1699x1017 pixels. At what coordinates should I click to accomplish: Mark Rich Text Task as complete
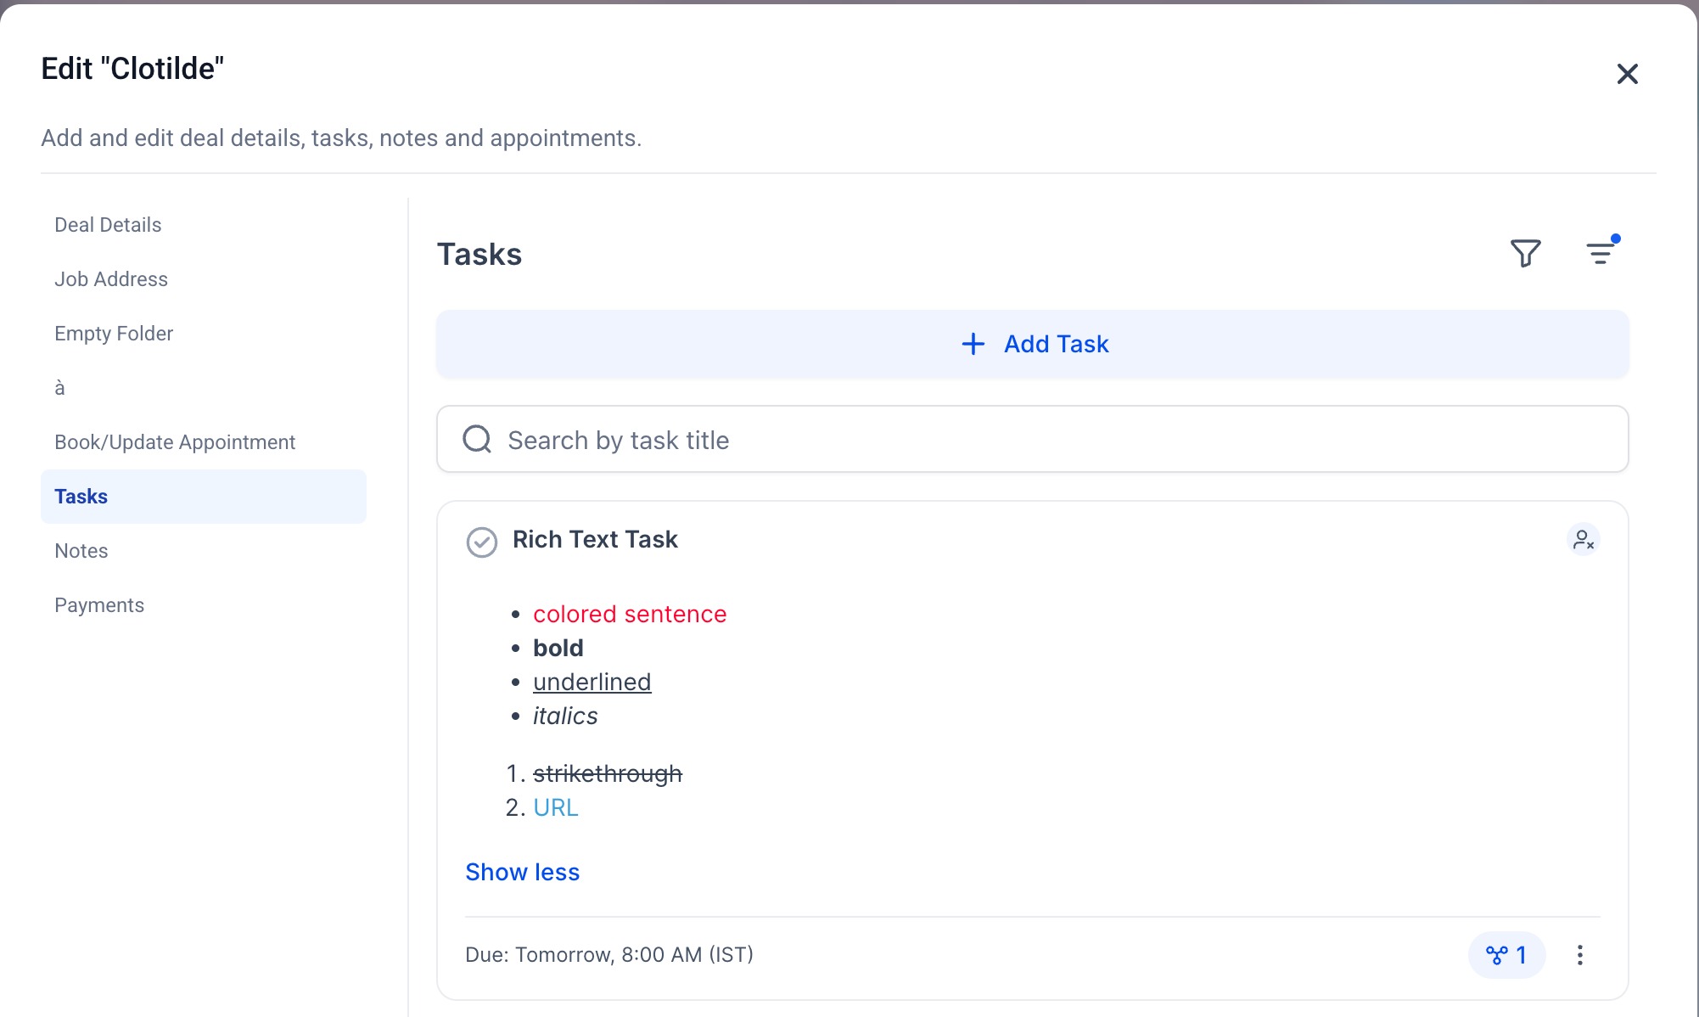pos(481,542)
